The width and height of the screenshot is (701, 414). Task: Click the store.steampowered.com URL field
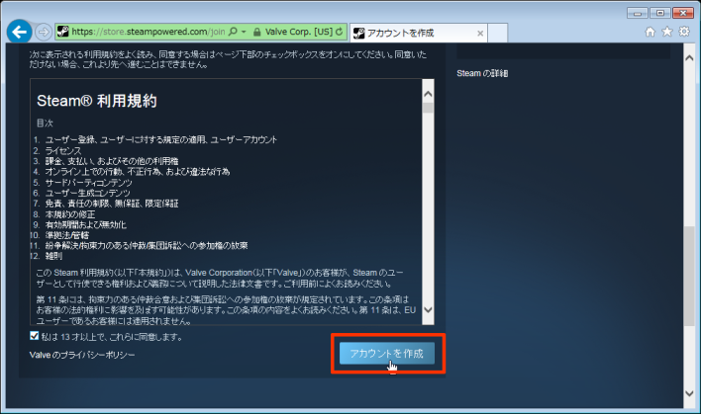149,32
